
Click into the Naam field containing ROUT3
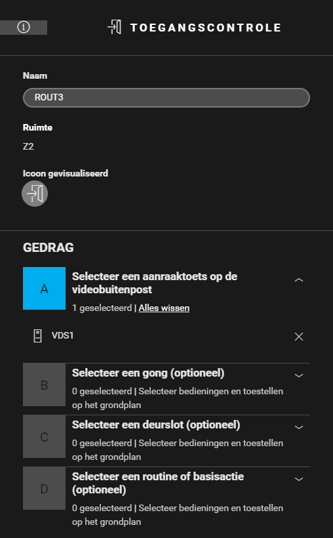tap(166, 98)
